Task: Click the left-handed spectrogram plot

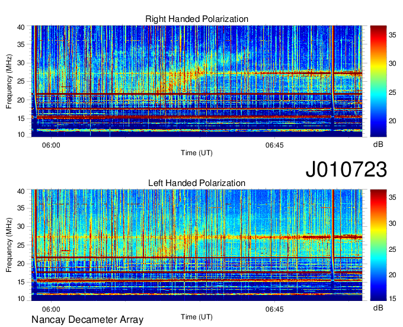Action: coord(197,245)
